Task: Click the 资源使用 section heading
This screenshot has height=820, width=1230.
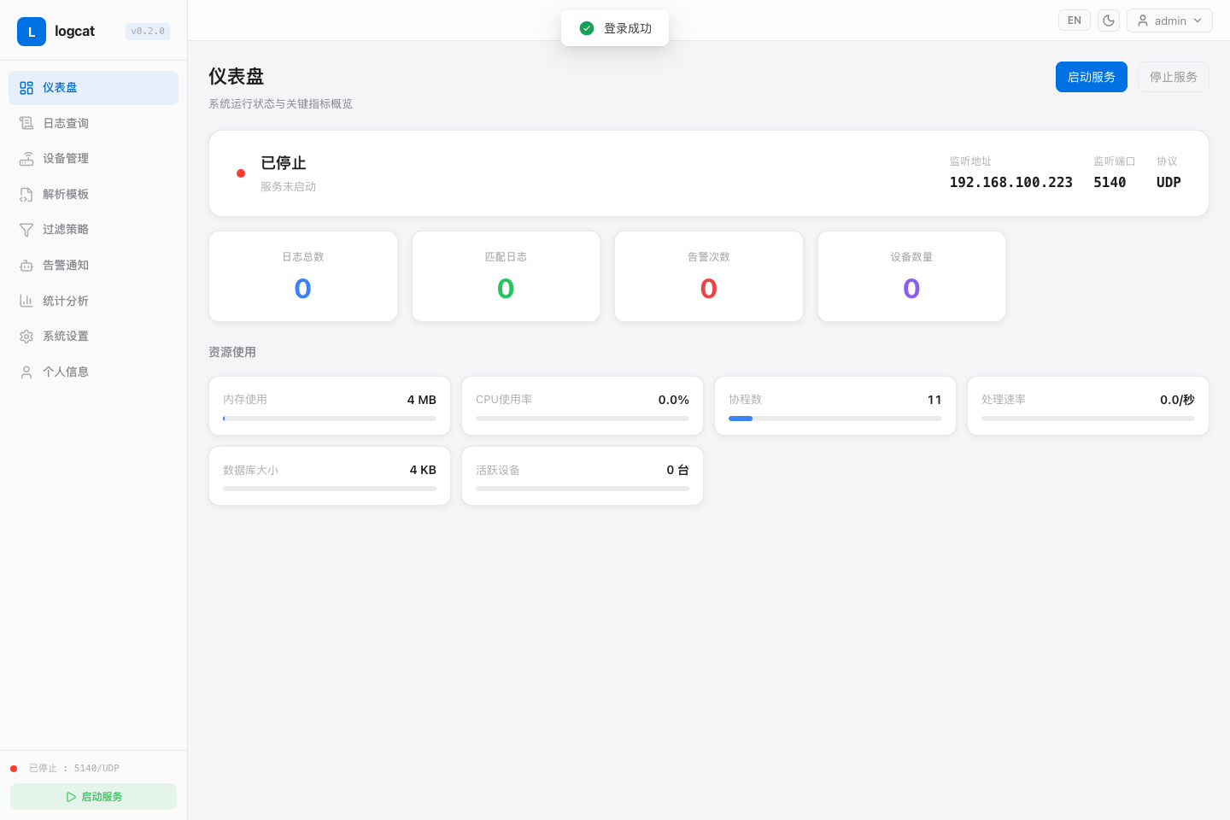Action: [232, 352]
